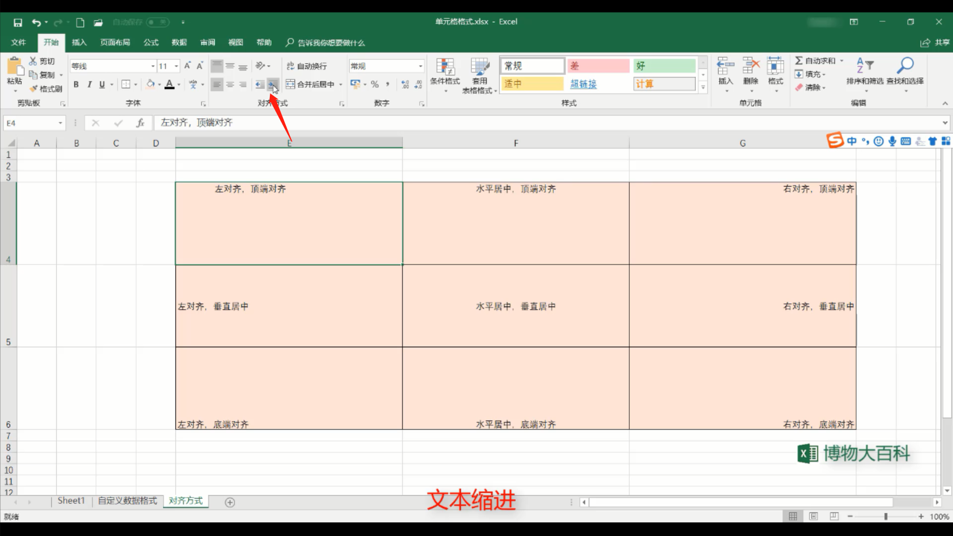This screenshot has width=953, height=536.
Task: Toggle Bold formatting
Action: (x=76, y=84)
